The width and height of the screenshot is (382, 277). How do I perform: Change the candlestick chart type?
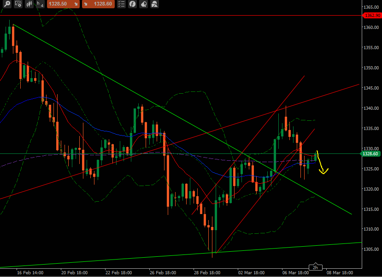29,4
